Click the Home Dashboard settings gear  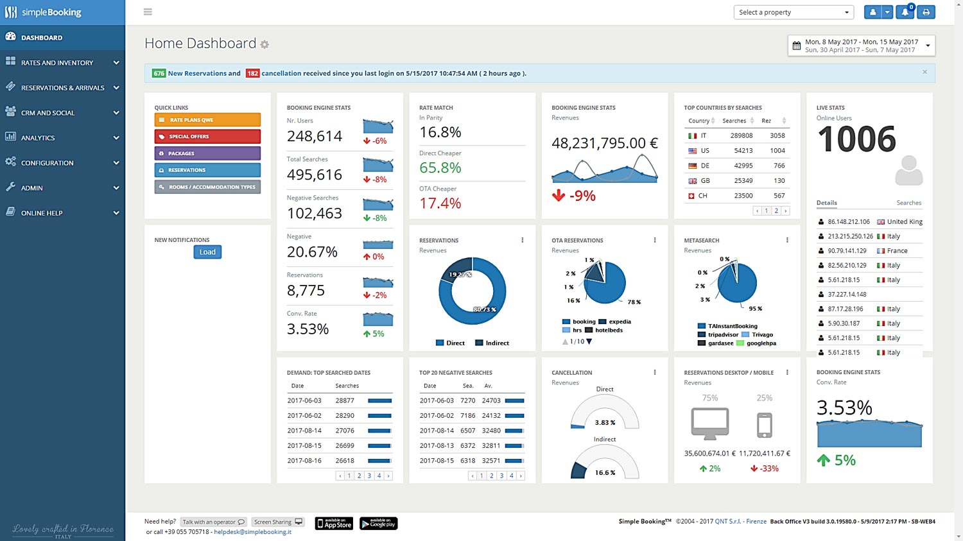[265, 44]
